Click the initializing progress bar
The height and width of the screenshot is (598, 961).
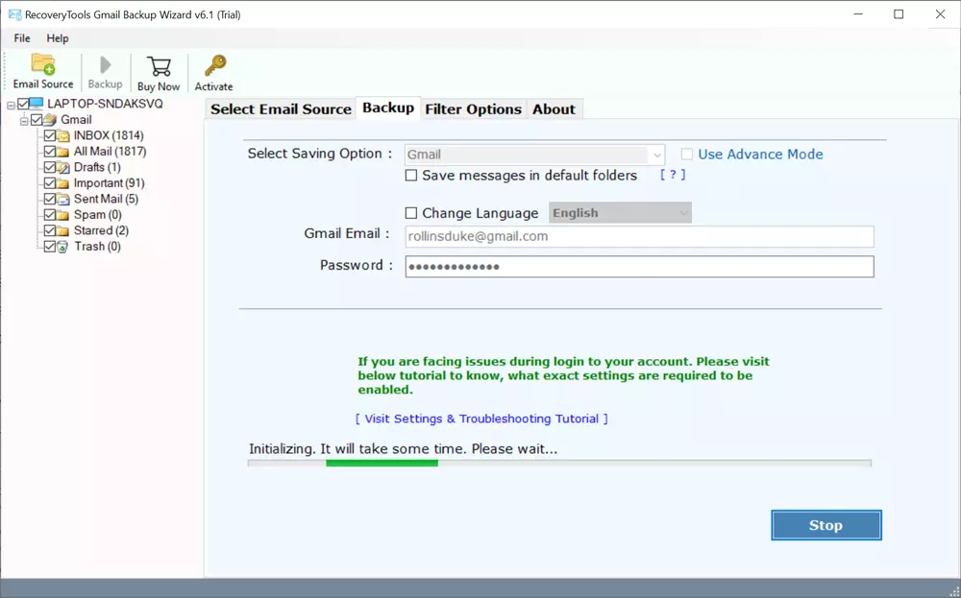pos(559,463)
